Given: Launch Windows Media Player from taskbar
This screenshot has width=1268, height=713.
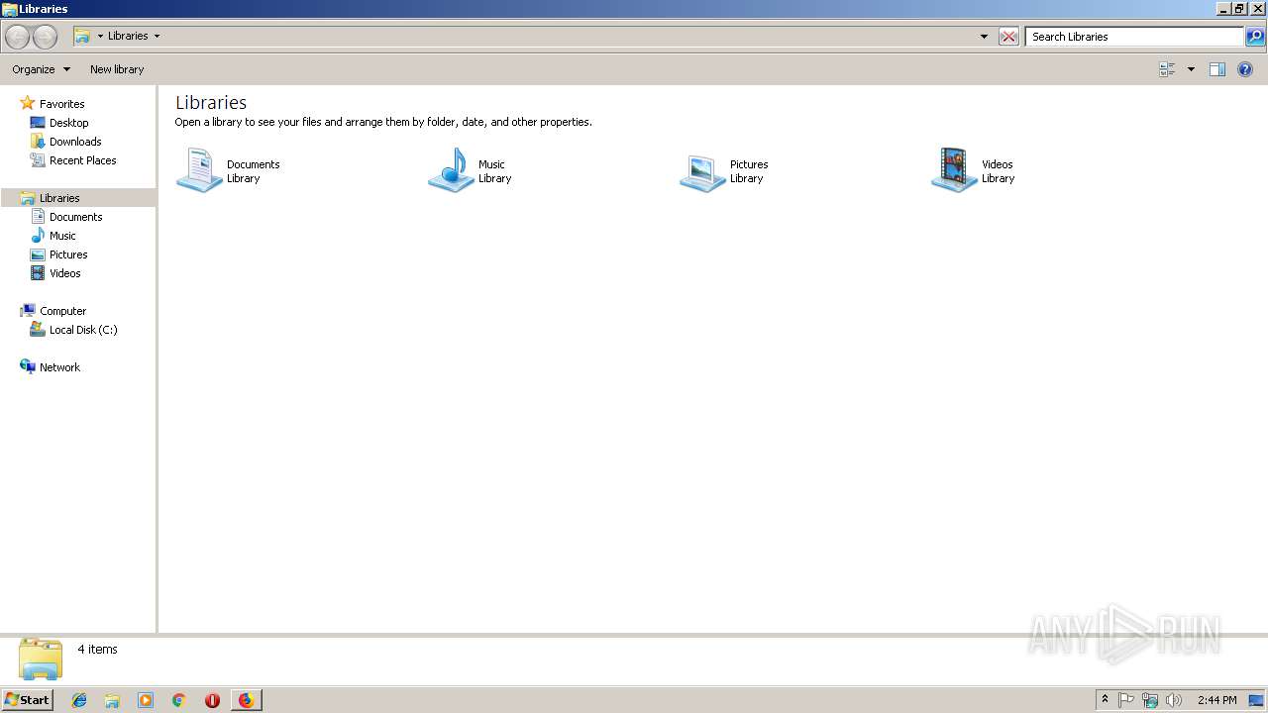Looking at the screenshot, I should (146, 700).
